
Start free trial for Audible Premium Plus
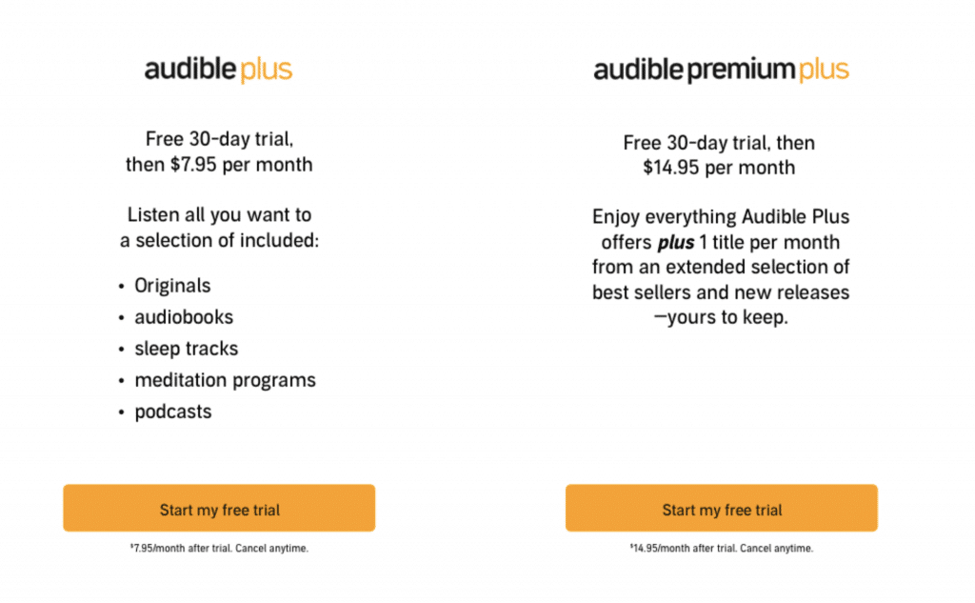[x=722, y=509]
